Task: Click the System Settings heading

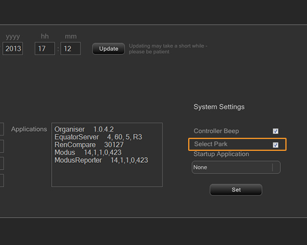Action: pos(219,107)
